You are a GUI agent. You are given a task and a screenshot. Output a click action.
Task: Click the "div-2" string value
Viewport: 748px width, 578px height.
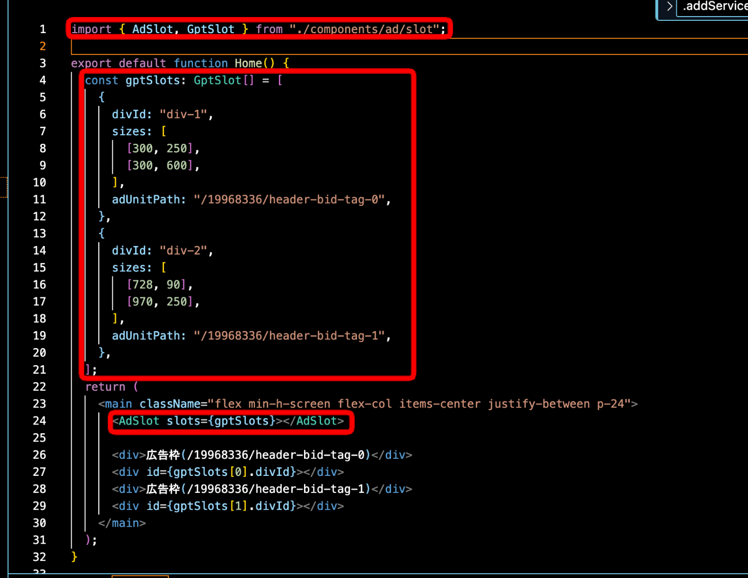click(183, 250)
